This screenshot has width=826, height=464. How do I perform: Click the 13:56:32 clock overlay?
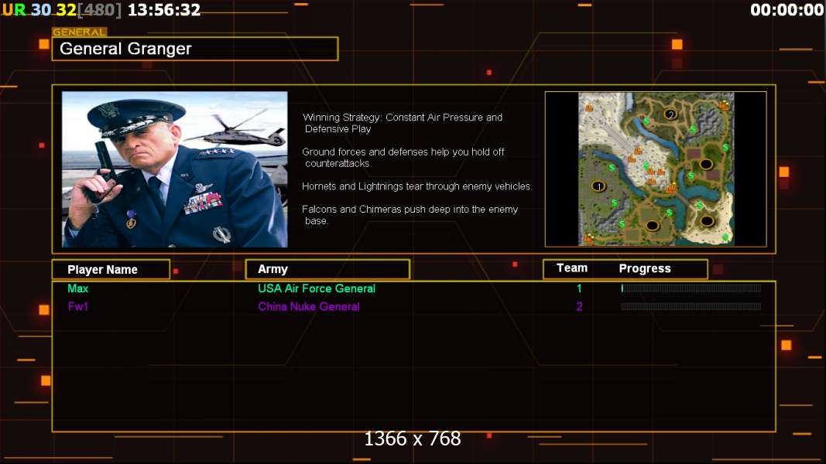(164, 10)
